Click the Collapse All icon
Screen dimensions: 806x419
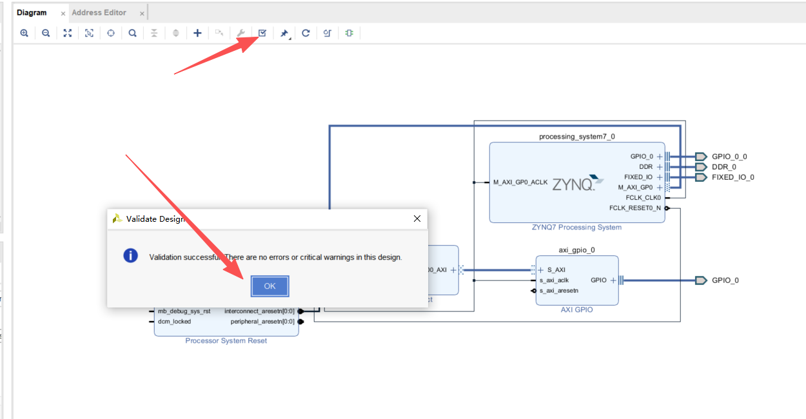pyautogui.click(x=154, y=33)
